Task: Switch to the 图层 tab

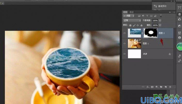Action: 125,12
